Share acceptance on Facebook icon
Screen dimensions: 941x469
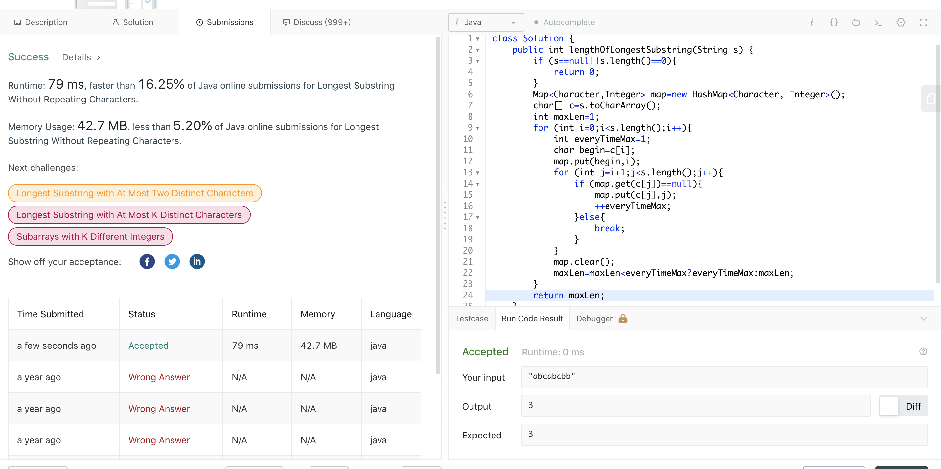(x=147, y=261)
